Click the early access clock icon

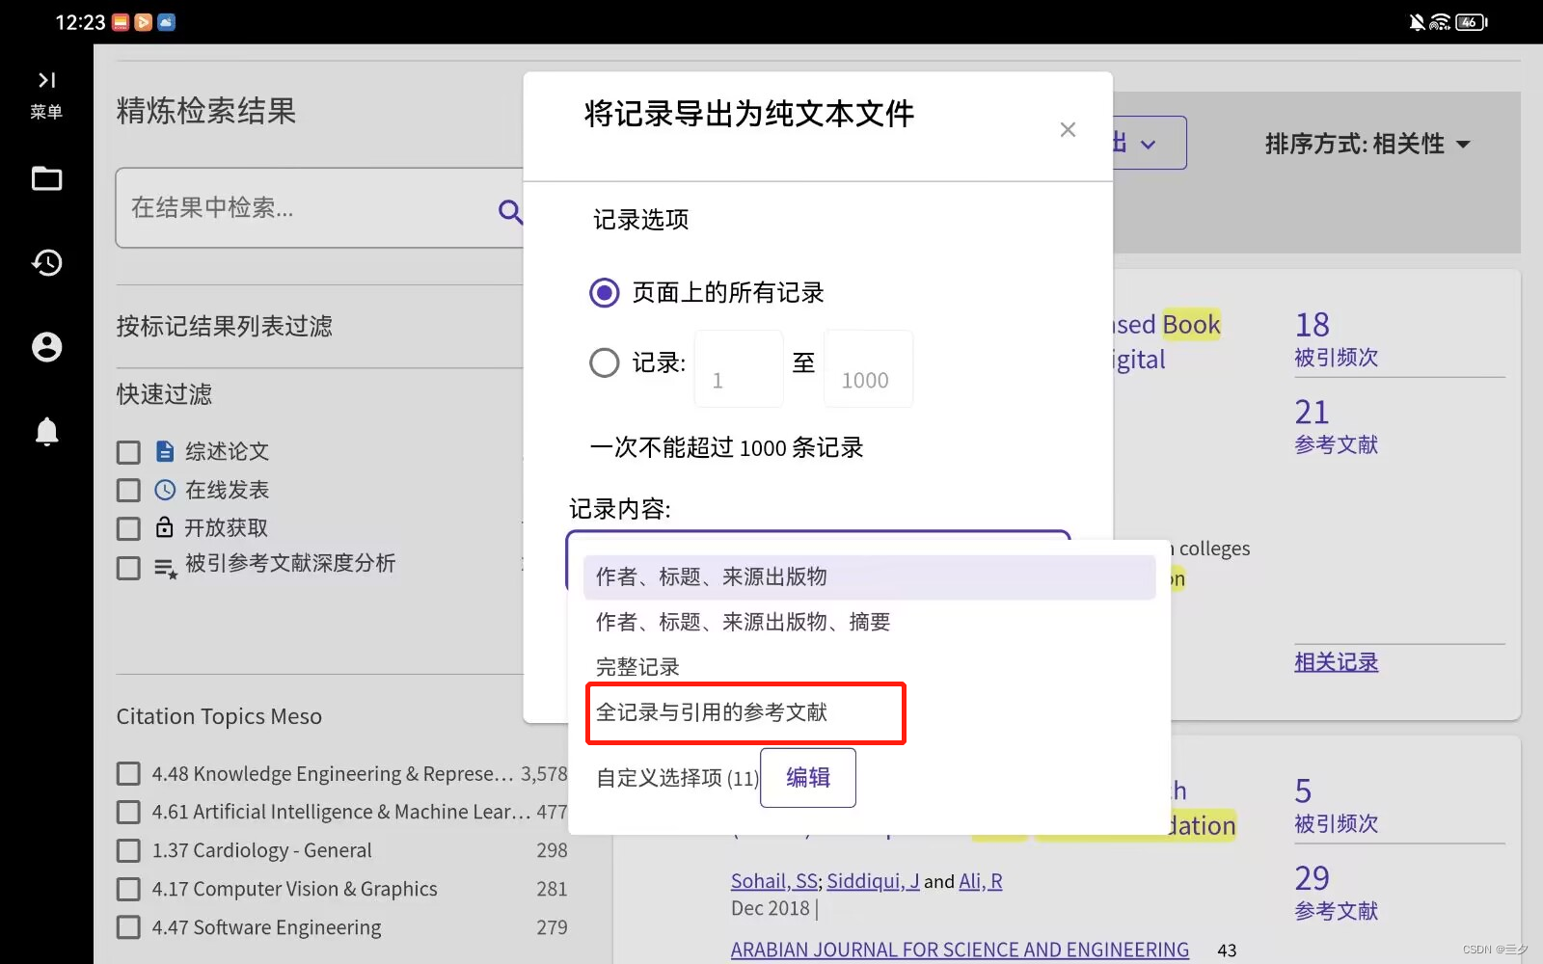pos(165,490)
